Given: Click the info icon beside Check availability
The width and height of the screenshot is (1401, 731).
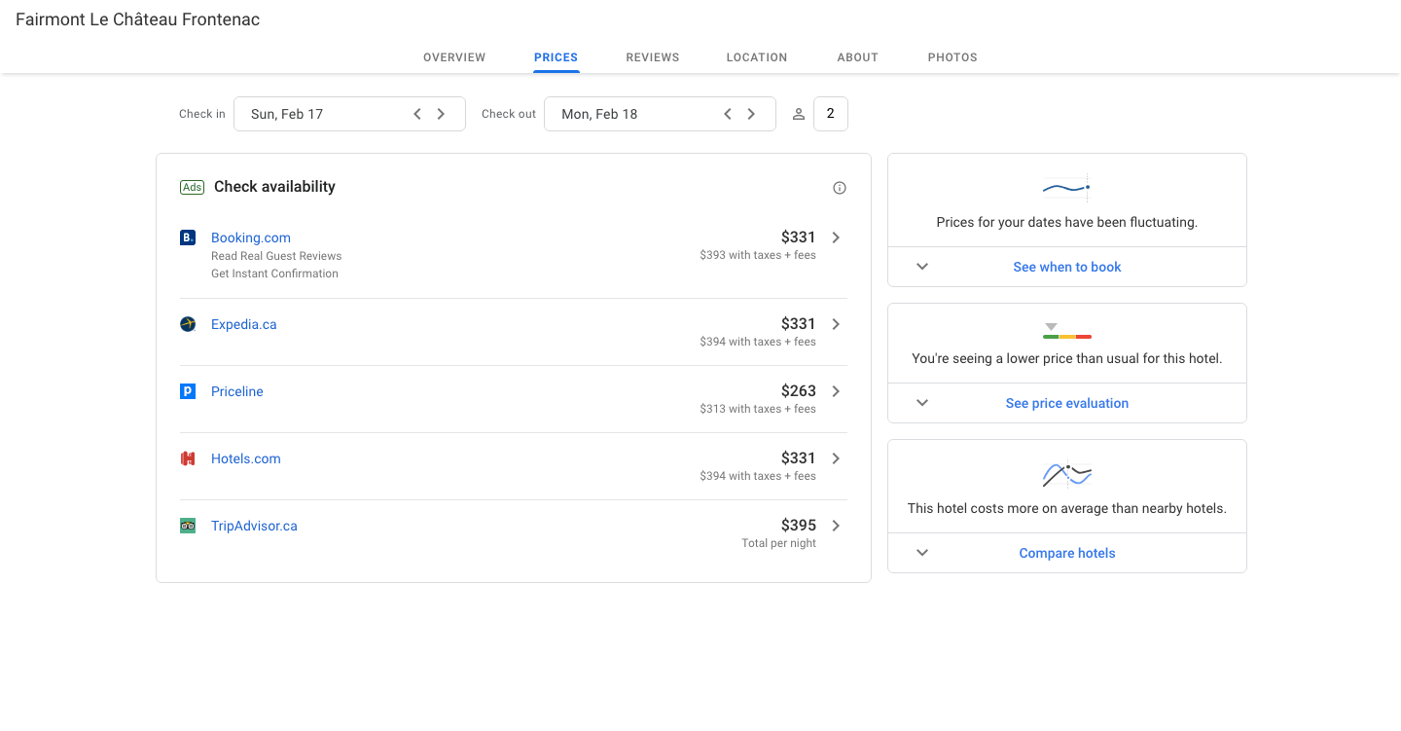Looking at the screenshot, I should coord(840,188).
